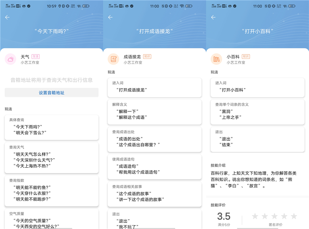Rate the skill with the fifth star
The width and height of the screenshot is (309, 229).
click(294, 216)
